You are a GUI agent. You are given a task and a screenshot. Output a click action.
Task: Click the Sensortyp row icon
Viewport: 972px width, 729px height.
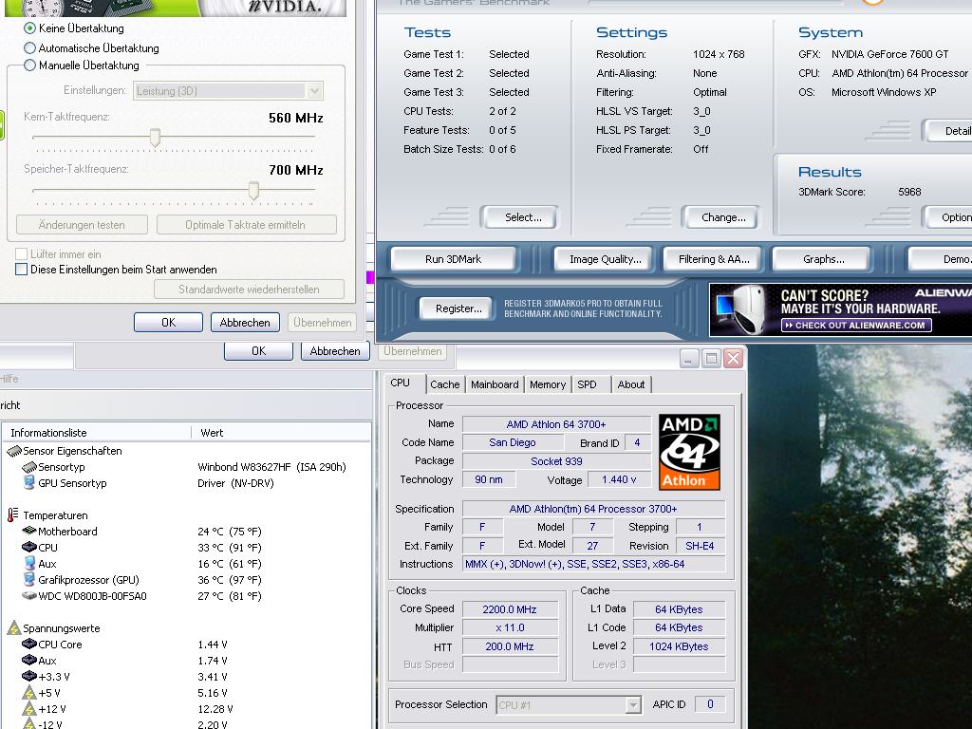[29, 467]
